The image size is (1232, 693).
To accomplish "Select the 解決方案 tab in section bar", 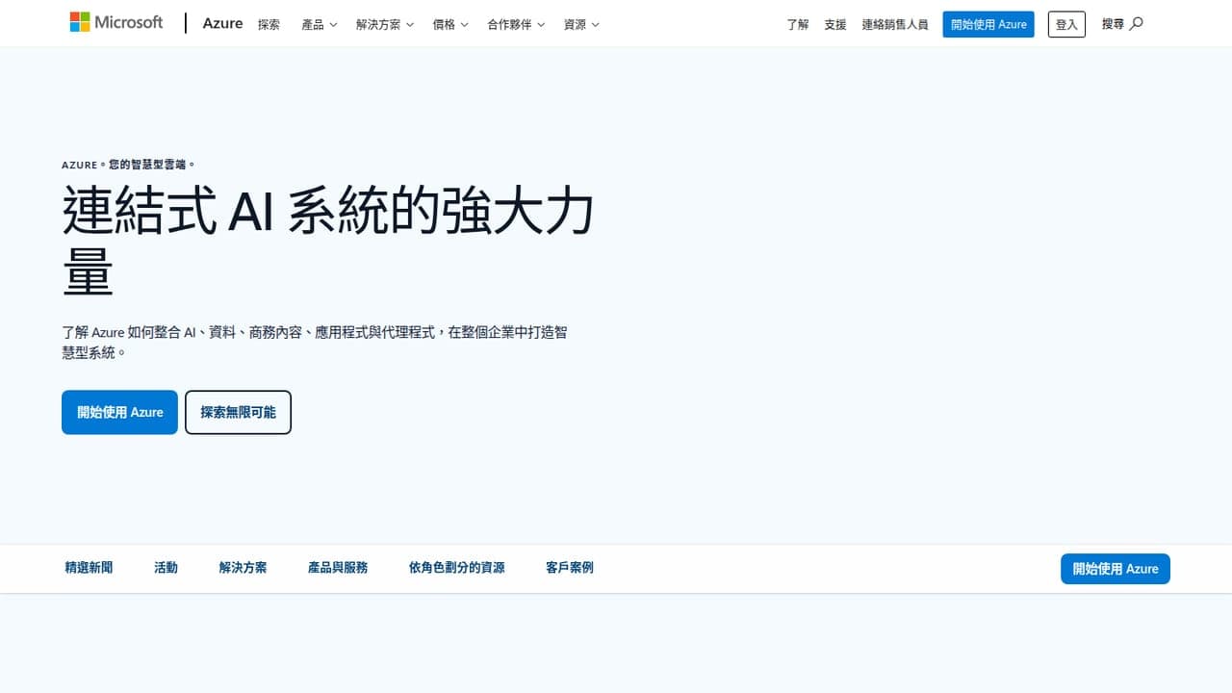I will click(x=243, y=568).
